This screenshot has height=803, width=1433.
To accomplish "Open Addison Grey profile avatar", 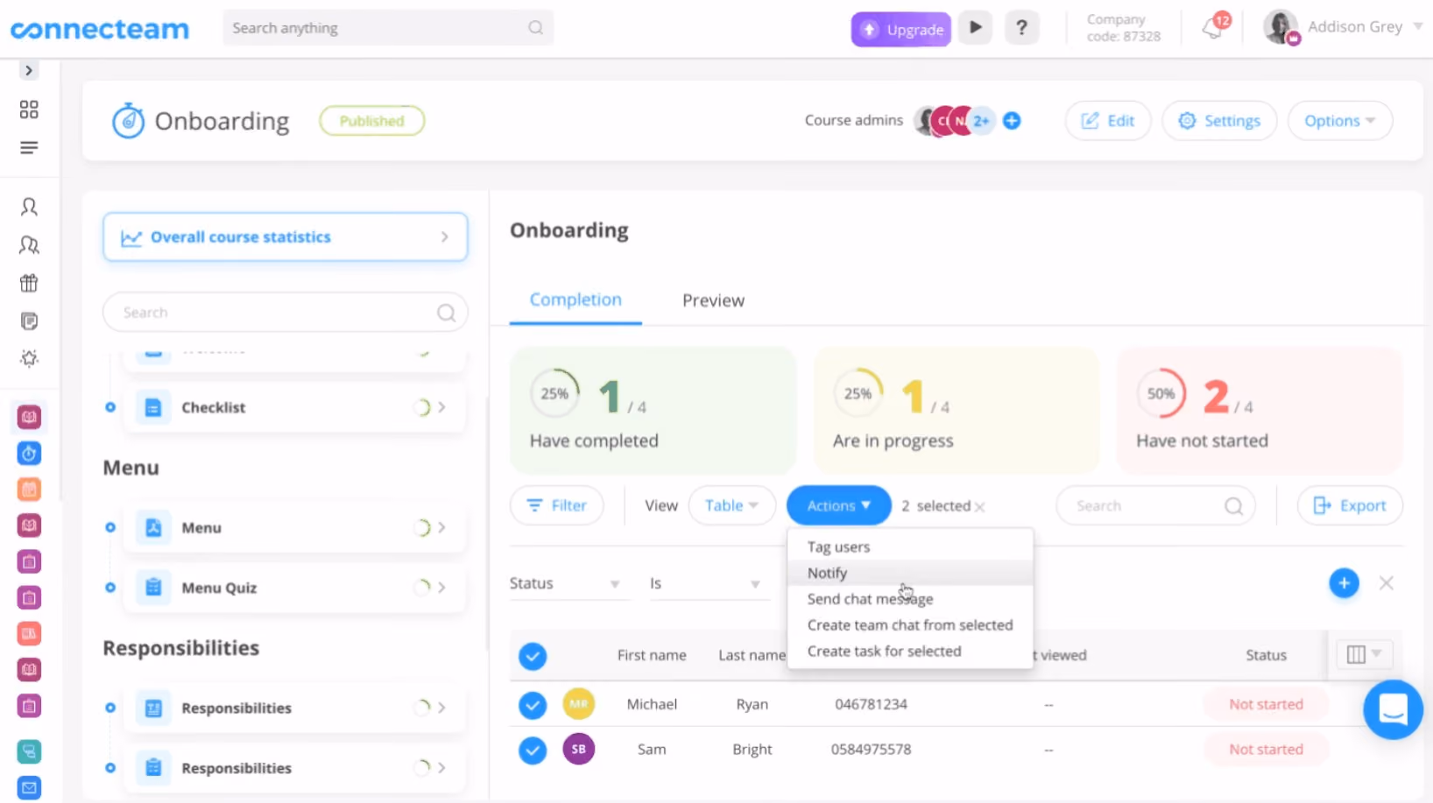I will click(1280, 27).
